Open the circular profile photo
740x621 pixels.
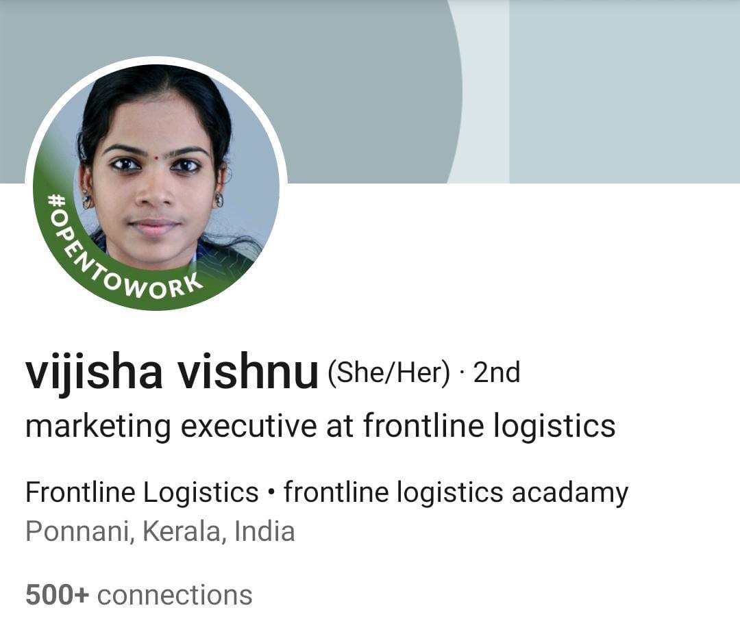156,187
